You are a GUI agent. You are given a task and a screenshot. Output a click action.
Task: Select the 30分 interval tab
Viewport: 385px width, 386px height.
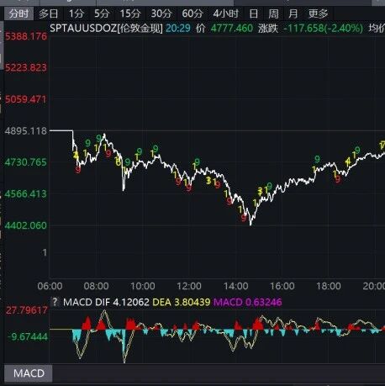tap(161, 13)
